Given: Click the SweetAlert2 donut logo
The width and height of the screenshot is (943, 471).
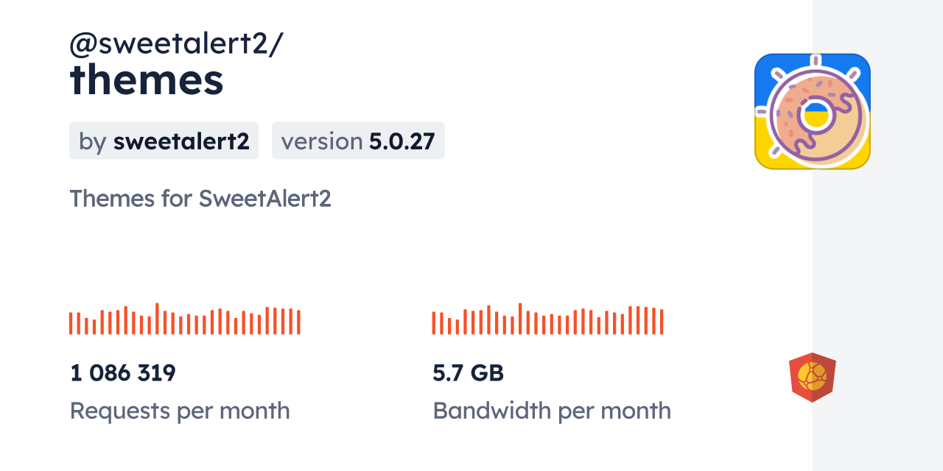Looking at the screenshot, I should coord(812,111).
